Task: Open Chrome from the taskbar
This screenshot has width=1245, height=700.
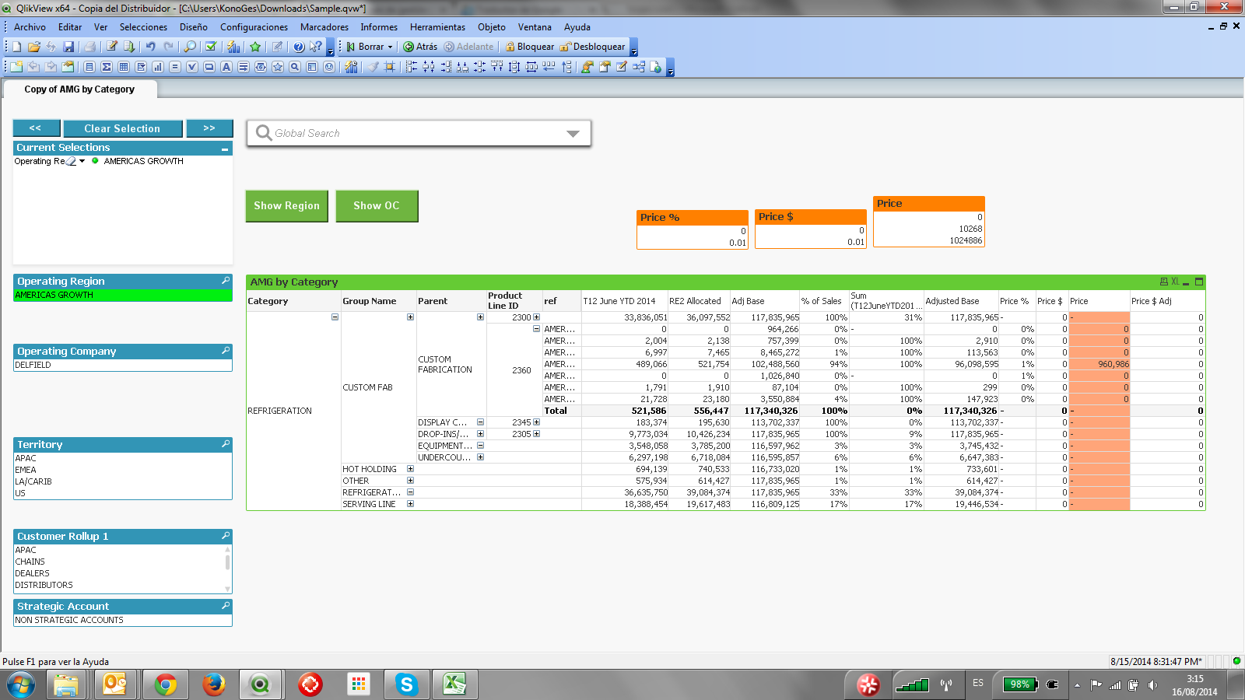Action: [x=165, y=684]
